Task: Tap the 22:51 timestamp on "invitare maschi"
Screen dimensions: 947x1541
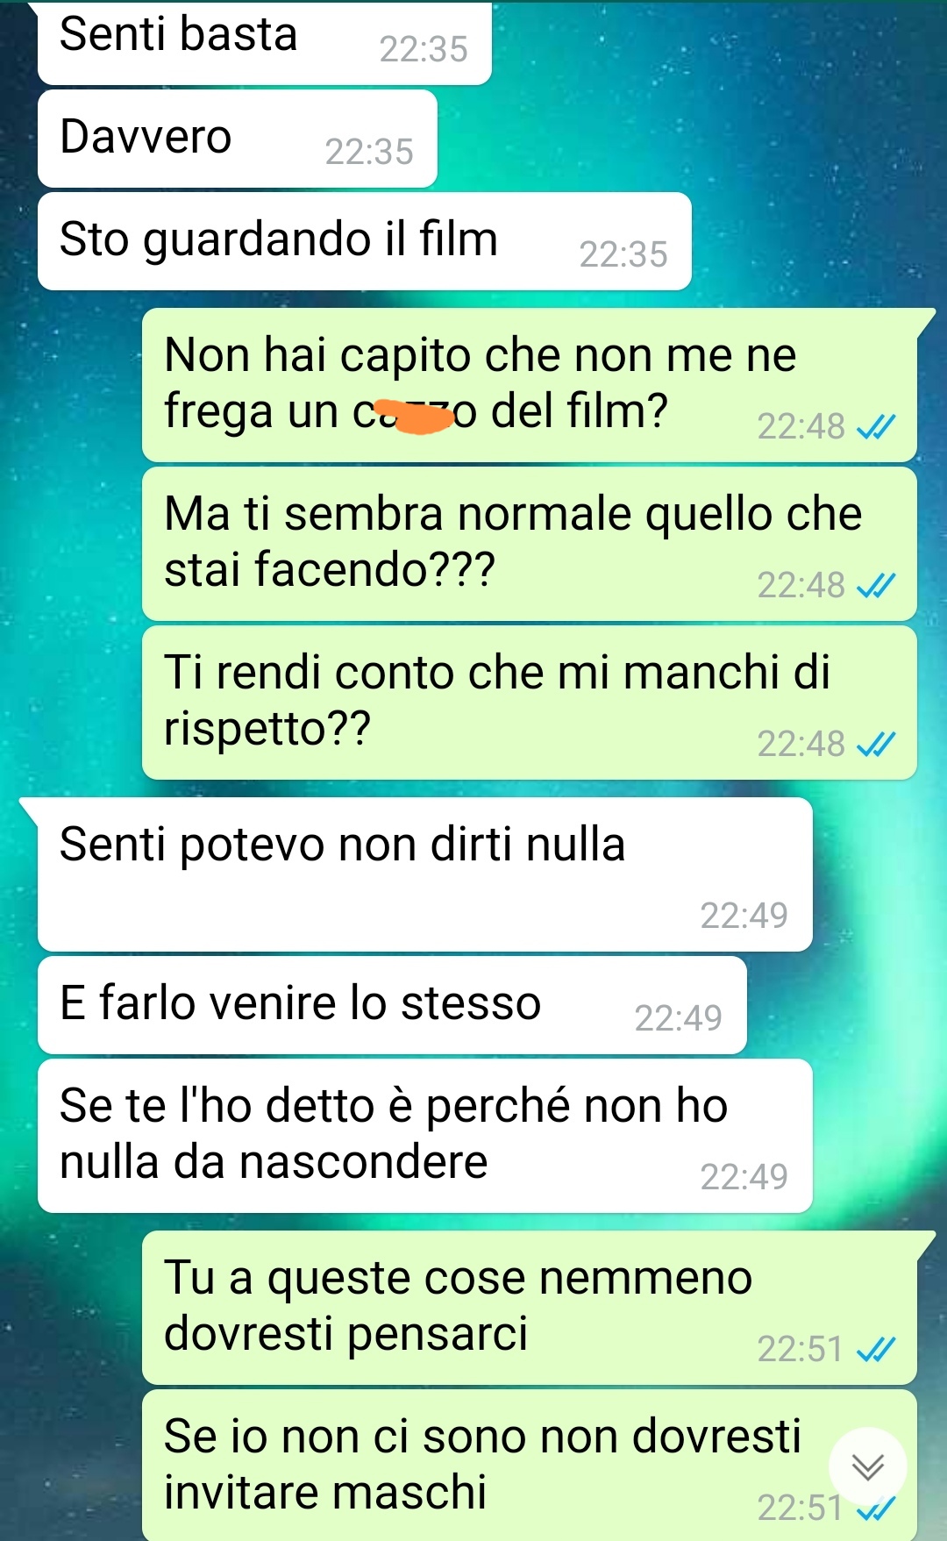Action: [x=800, y=1508]
